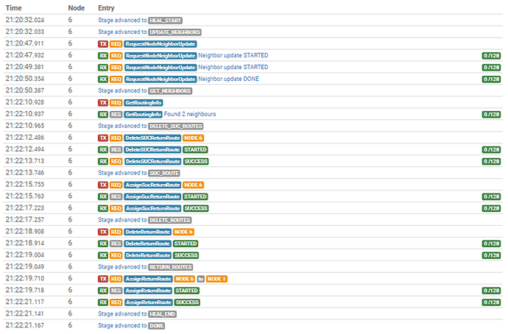
Task: Click the 0/128 badge on Neighbor update DONE row
Action: coord(491,79)
